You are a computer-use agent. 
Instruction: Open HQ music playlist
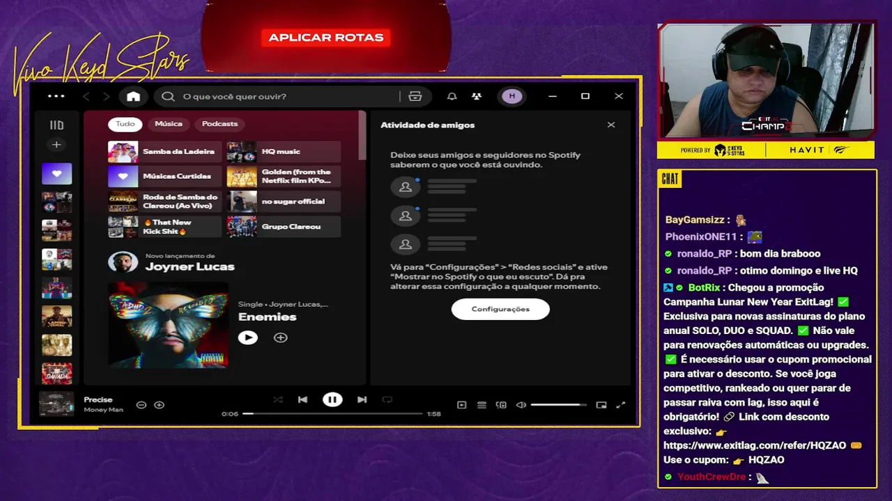284,152
